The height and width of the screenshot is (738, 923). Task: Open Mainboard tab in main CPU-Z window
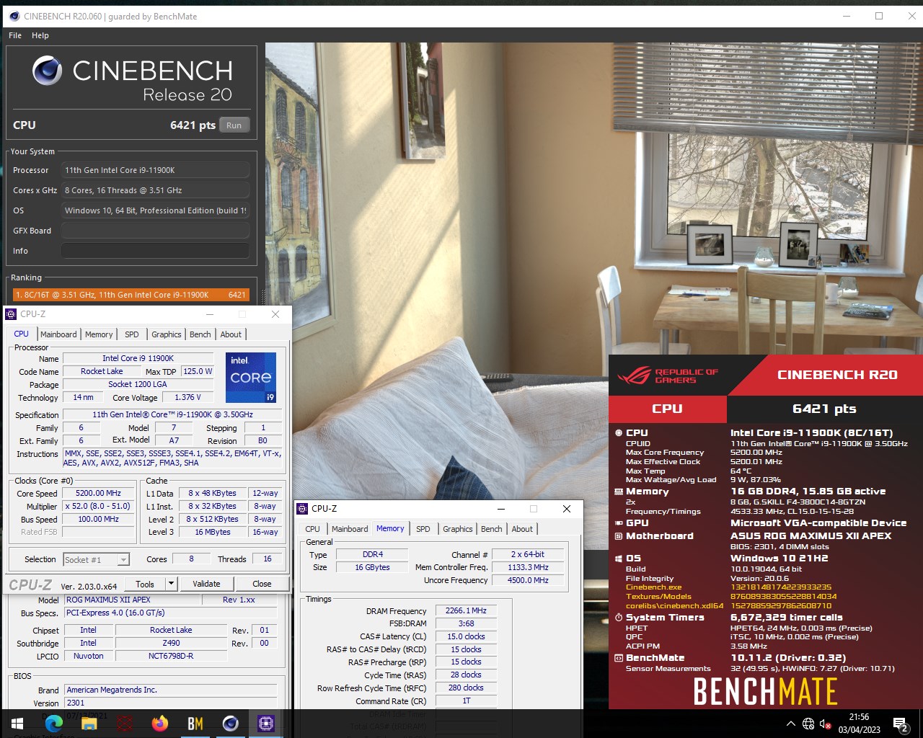click(58, 334)
